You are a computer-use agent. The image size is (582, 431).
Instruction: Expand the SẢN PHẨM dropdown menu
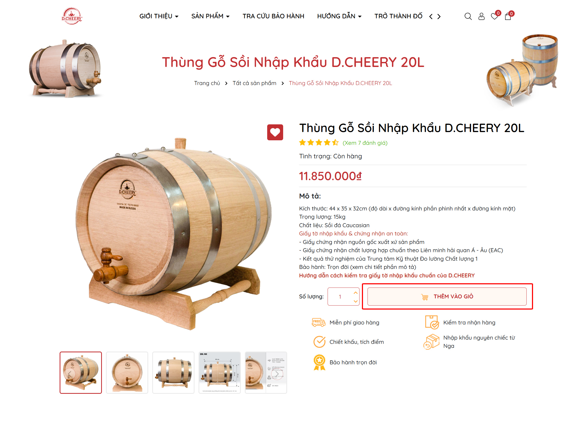pyautogui.click(x=210, y=16)
